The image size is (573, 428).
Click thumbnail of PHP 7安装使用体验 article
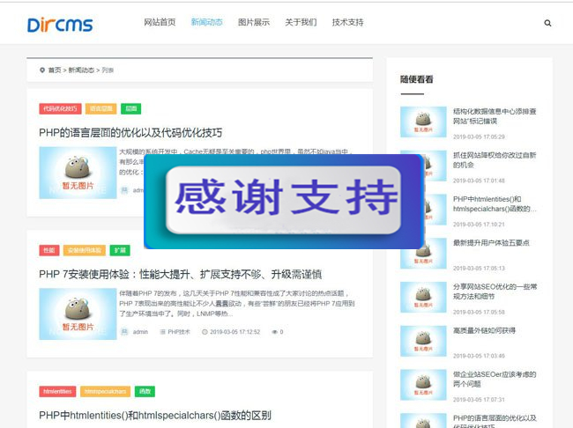[78, 314]
